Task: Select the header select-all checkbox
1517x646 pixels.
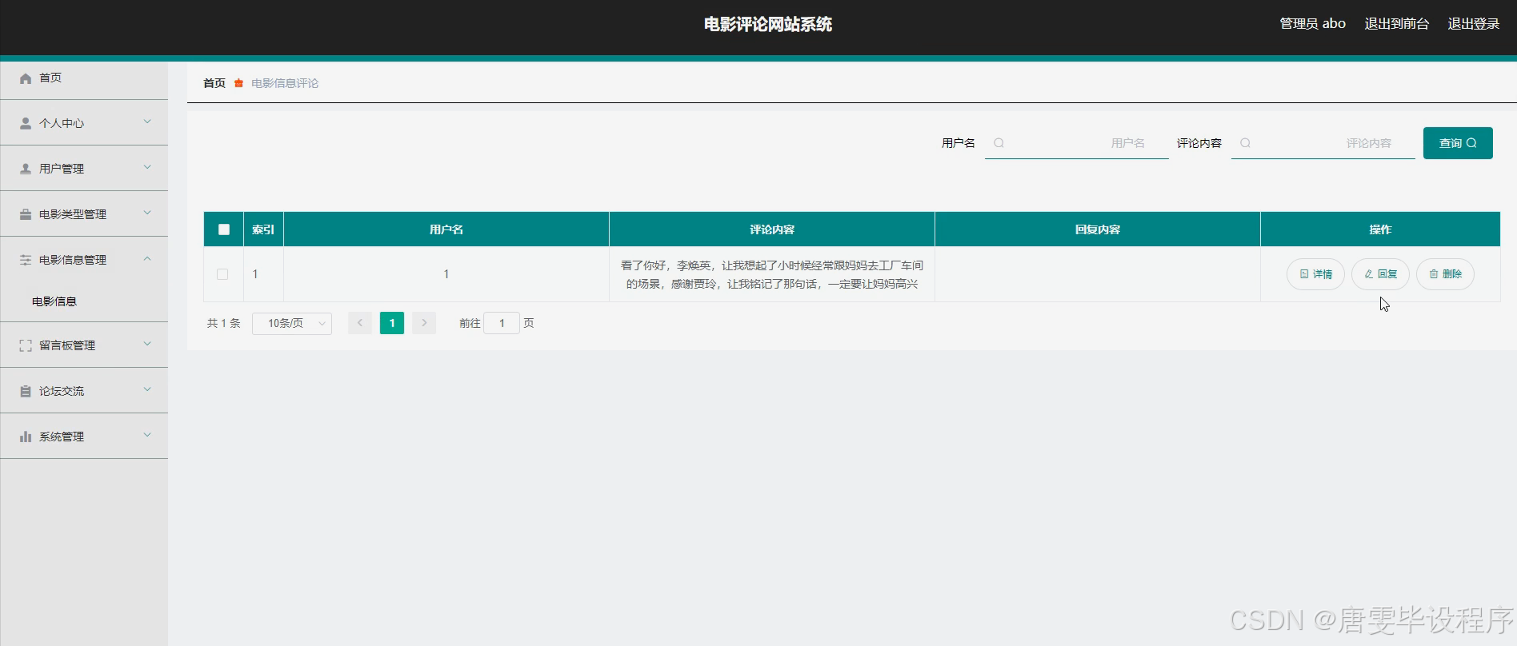Action: (224, 229)
